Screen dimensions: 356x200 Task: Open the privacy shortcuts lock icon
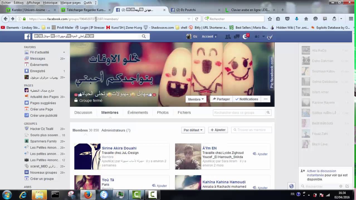(257, 36)
